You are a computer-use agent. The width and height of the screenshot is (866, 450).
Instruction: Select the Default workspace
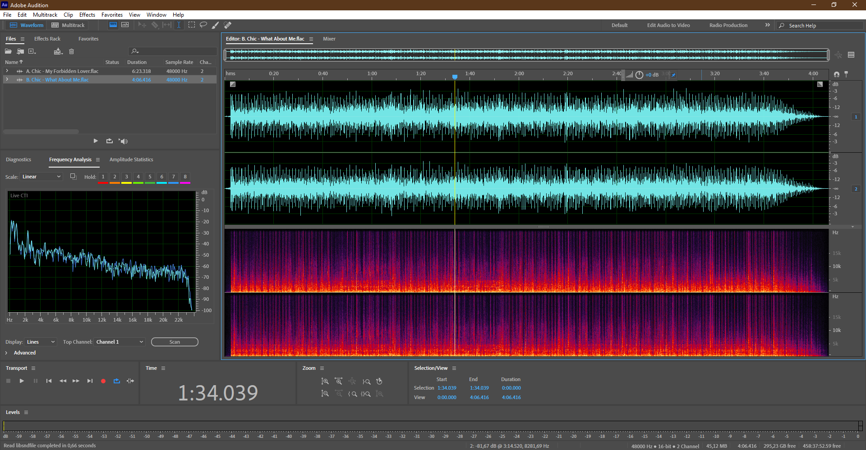(x=619, y=25)
